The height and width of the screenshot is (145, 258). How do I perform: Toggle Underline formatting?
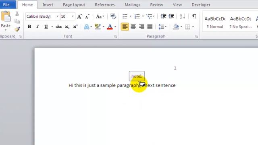pos(46,27)
